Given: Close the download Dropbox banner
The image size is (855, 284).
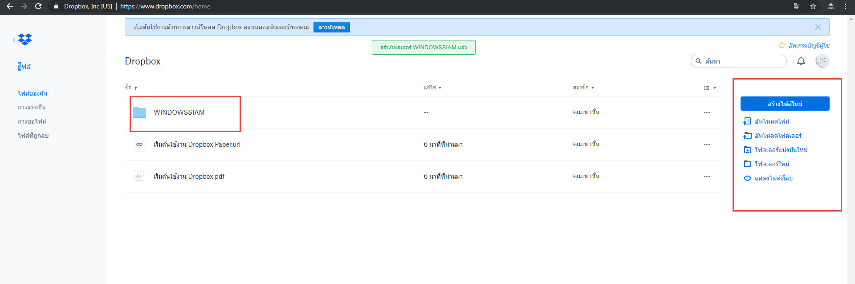Looking at the screenshot, I should pyautogui.click(x=818, y=27).
